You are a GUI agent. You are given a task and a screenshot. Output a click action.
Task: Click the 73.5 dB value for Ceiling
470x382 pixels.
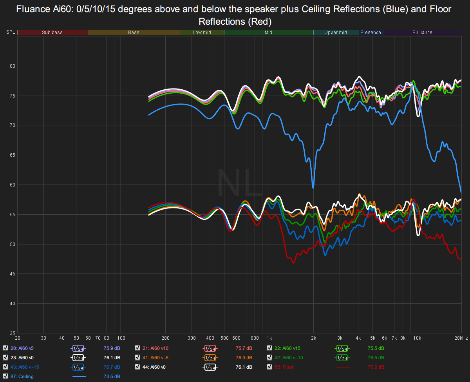pos(112,377)
